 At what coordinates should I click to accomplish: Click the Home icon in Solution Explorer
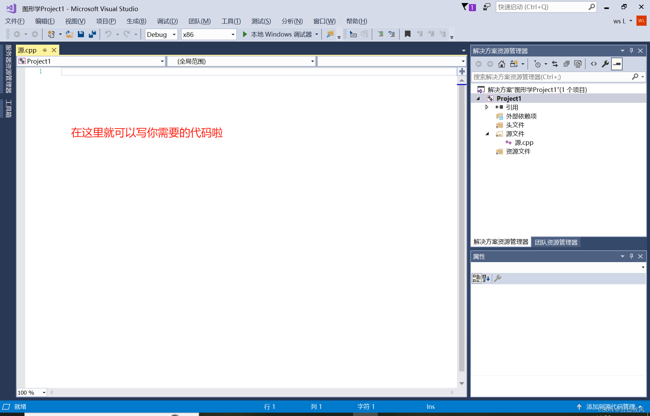tap(501, 64)
